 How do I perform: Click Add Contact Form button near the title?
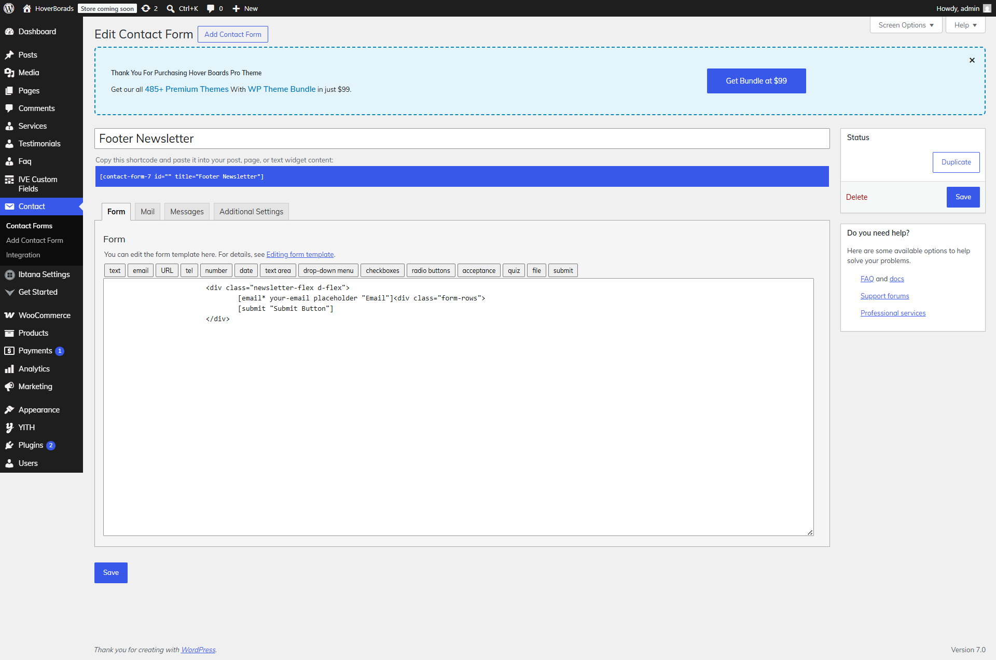(233, 34)
